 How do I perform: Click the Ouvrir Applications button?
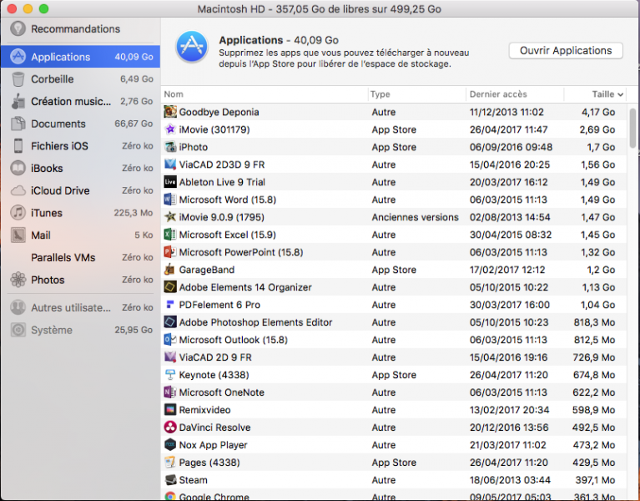[x=566, y=51]
